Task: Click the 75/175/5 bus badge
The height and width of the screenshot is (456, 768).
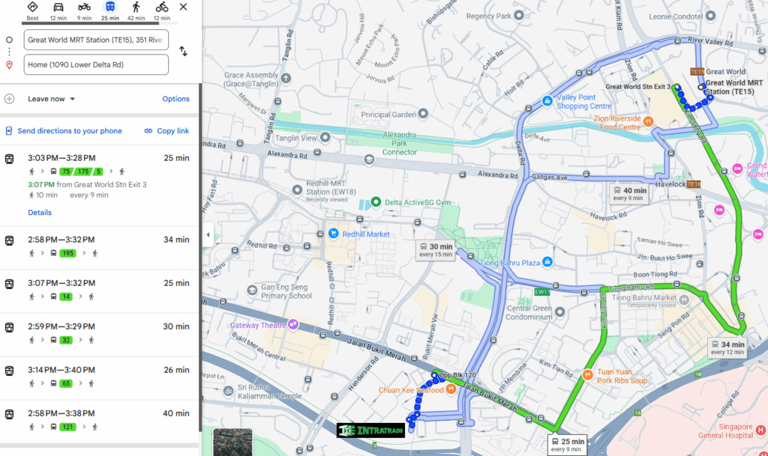Action: [81, 171]
